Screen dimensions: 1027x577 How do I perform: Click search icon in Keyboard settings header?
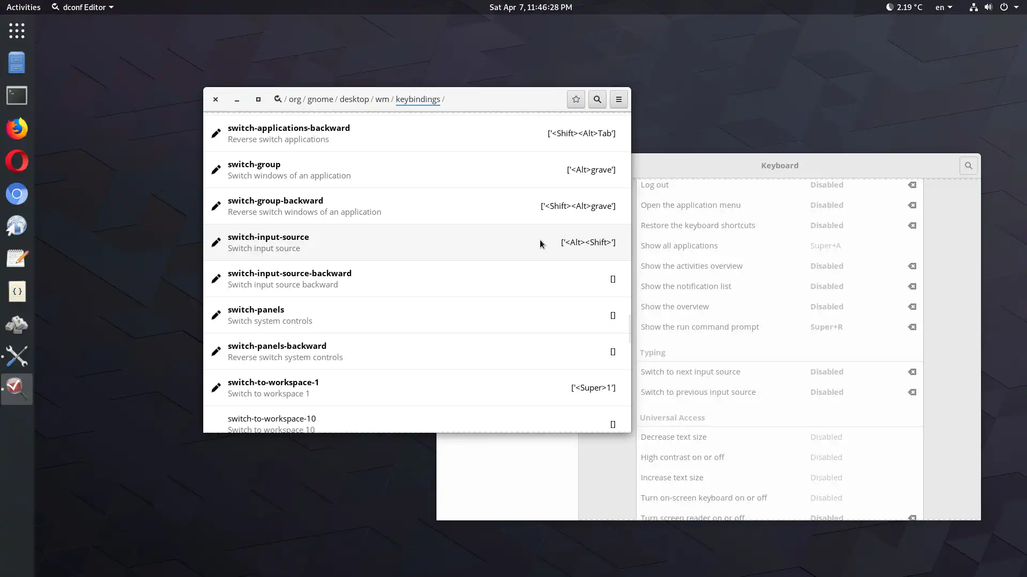point(968,166)
